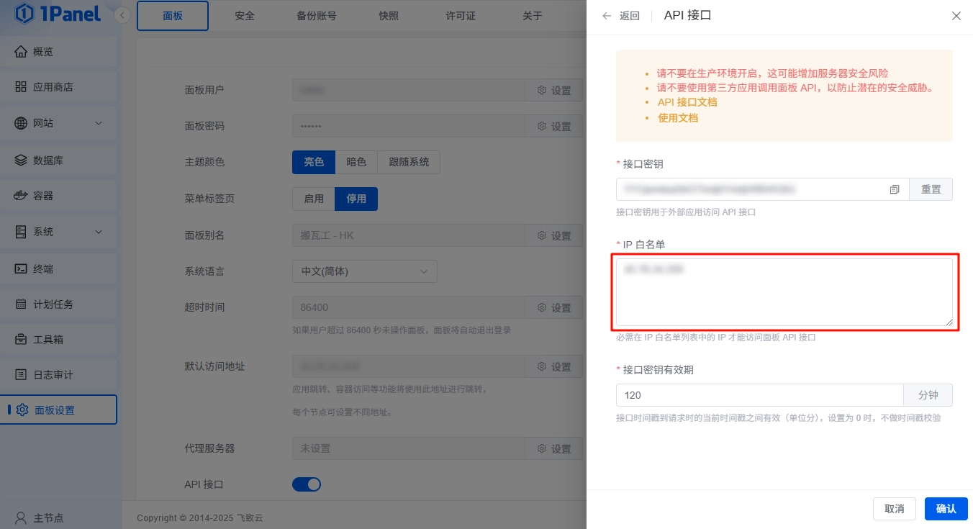Screen dimensions: 973x529
Task: Switch theme color to 暗色
Action: coord(357,162)
